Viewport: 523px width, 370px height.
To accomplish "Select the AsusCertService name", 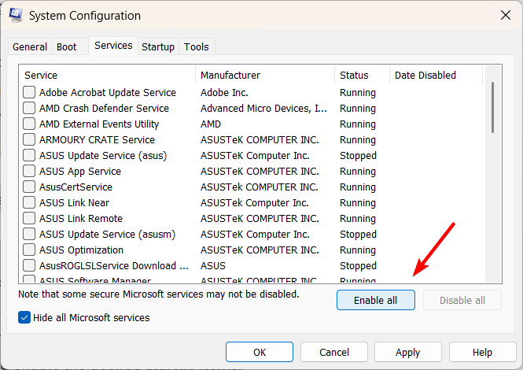I will (x=76, y=187).
